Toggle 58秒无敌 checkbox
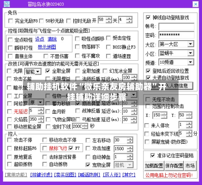Image resolution: width=202 pixels, height=185 pixels. [x=41, y=21]
